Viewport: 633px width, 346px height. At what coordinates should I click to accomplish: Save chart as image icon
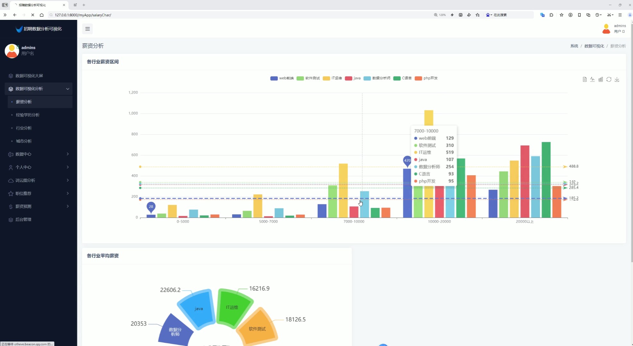pos(617,79)
